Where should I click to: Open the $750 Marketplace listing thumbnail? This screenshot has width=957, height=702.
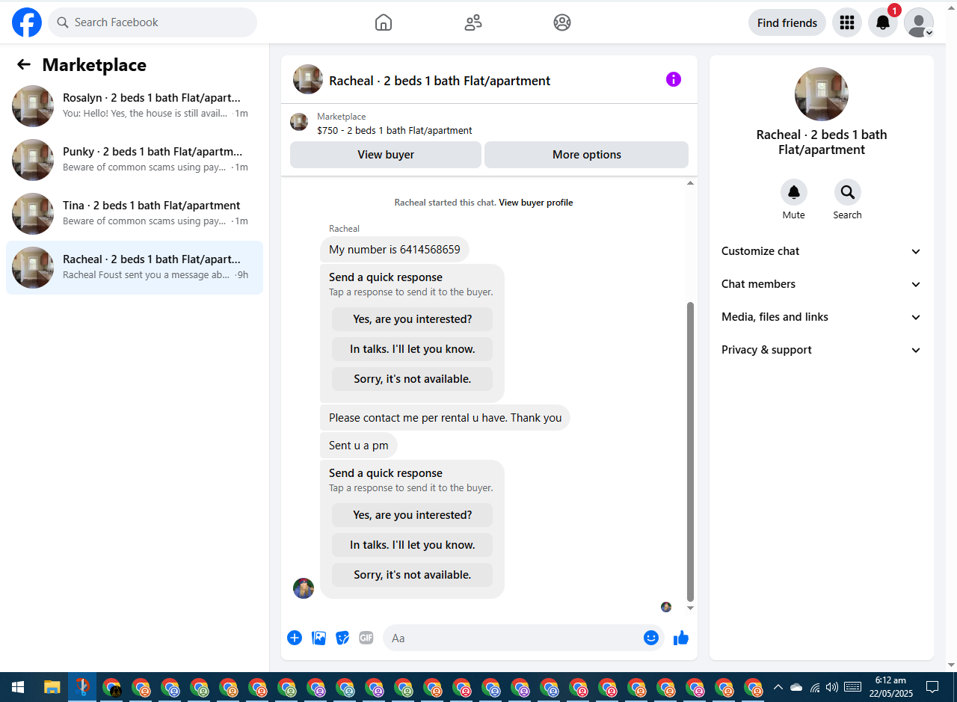click(x=299, y=122)
